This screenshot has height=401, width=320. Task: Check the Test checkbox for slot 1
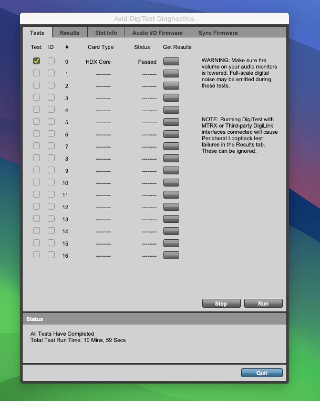click(37, 73)
